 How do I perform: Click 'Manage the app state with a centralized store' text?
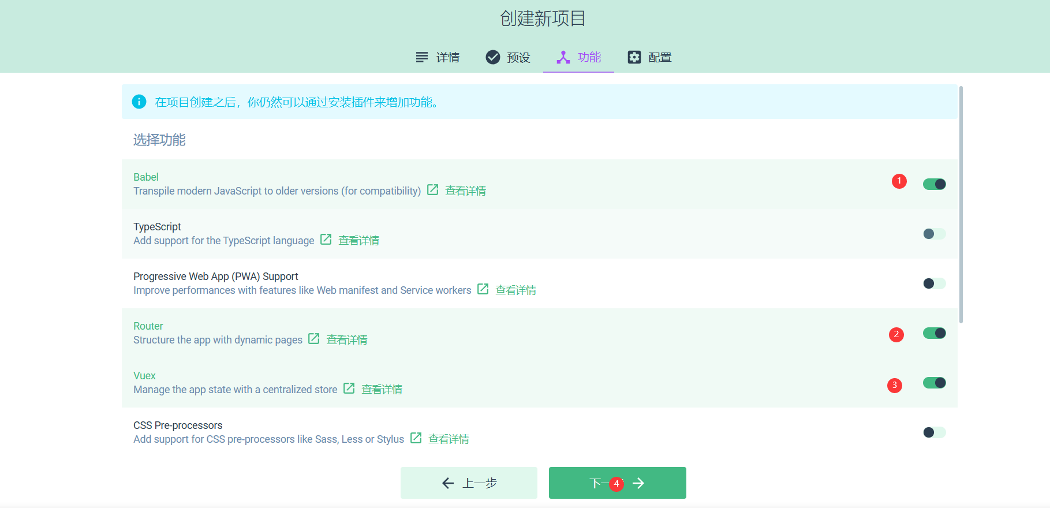pos(236,390)
